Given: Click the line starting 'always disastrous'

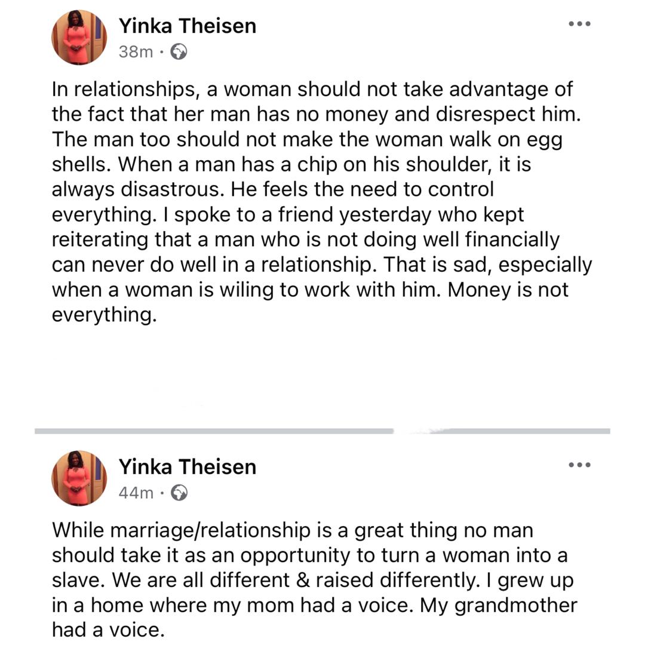Looking at the screenshot, I should [x=273, y=189].
